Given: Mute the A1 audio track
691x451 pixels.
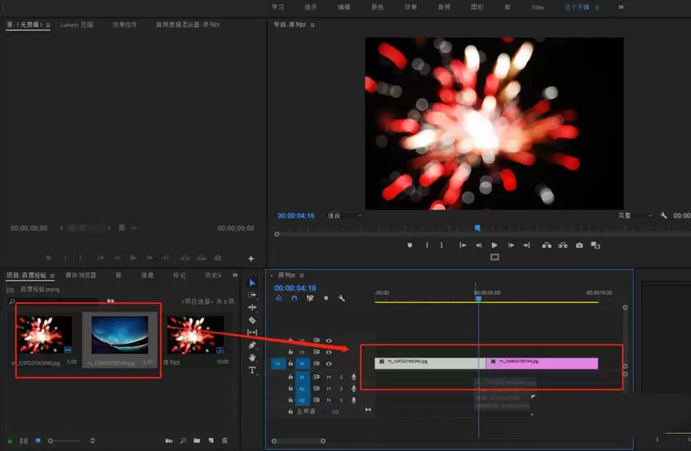Looking at the screenshot, I should click(x=328, y=377).
